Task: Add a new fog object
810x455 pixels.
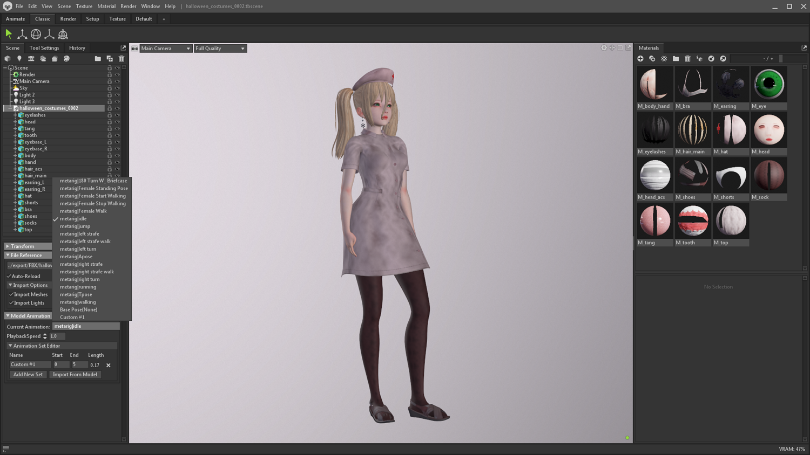Action: point(43,59)
